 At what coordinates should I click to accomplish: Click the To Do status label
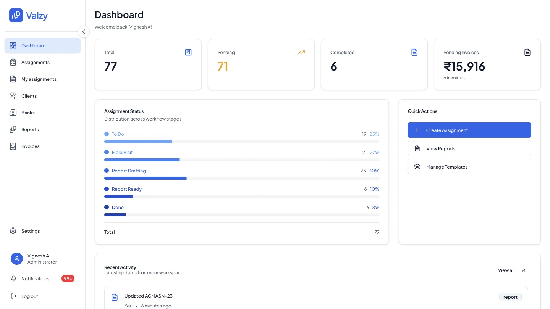click(118, 134)
